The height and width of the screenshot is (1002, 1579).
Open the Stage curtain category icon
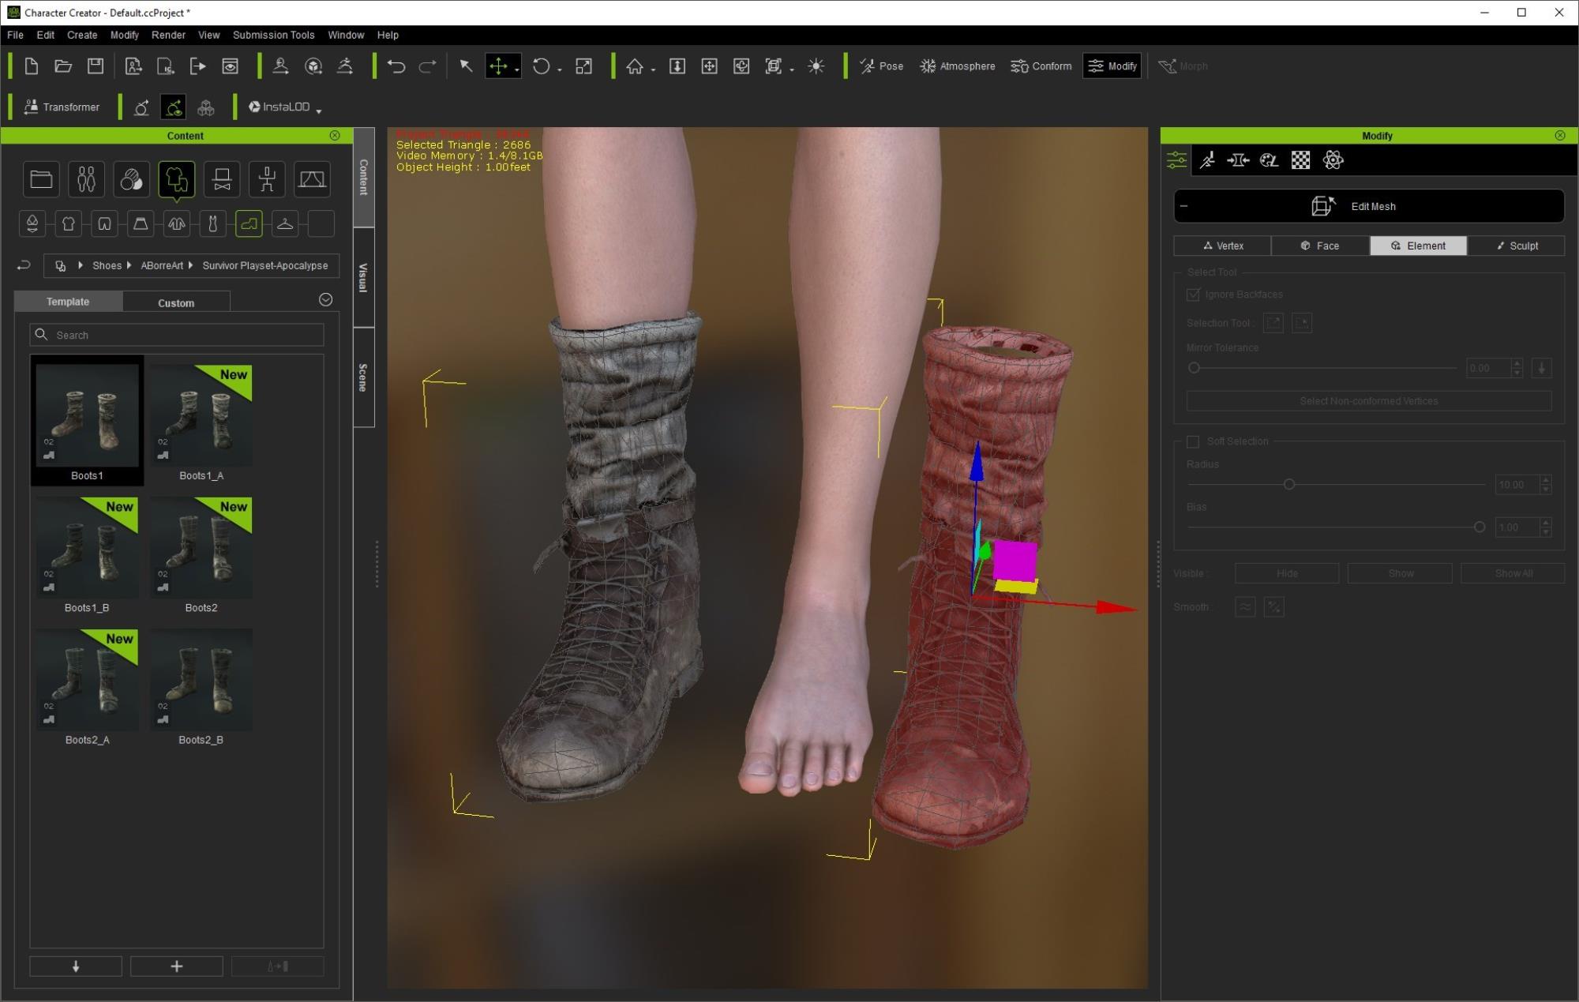pyautogui.click(x=312, y=180)
